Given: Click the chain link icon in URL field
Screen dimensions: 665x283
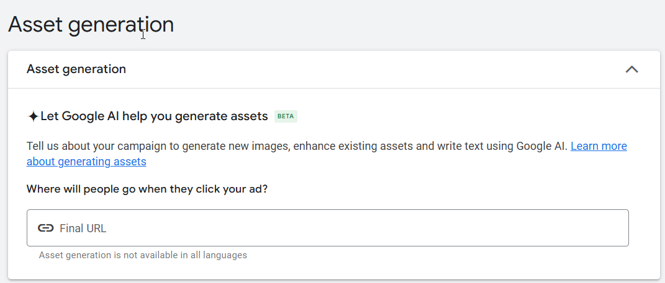Looking at the screenshot, I should [x=45, y=228].
